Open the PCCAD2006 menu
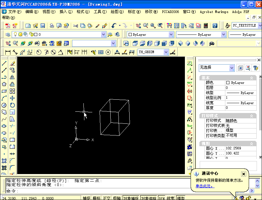The height and width of the screenshot is (200, 262). click(x=170, y=12)
